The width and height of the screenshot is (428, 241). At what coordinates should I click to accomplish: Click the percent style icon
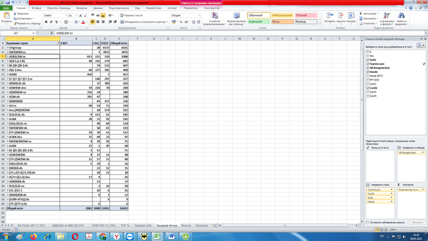[181, 22]
